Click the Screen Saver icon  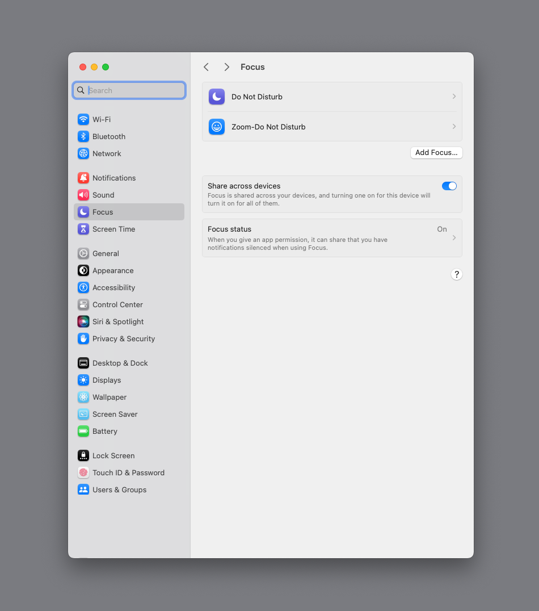click(x=83, y=414)
